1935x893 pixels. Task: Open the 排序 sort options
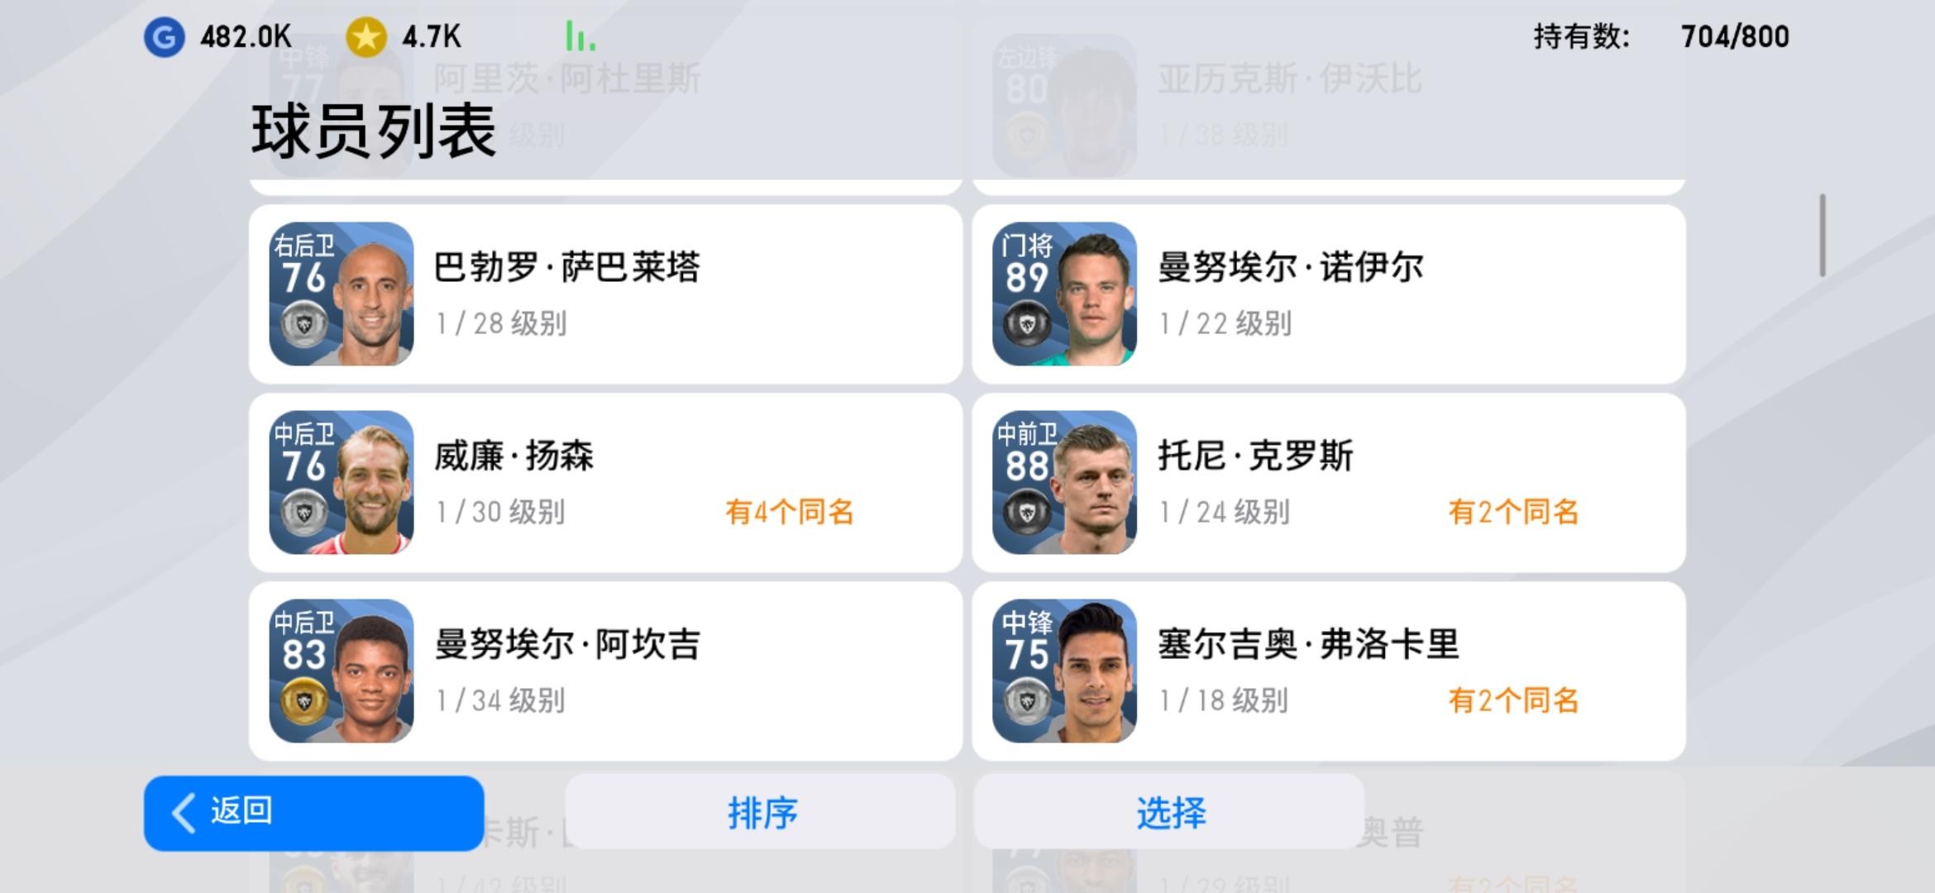(760, 812)
